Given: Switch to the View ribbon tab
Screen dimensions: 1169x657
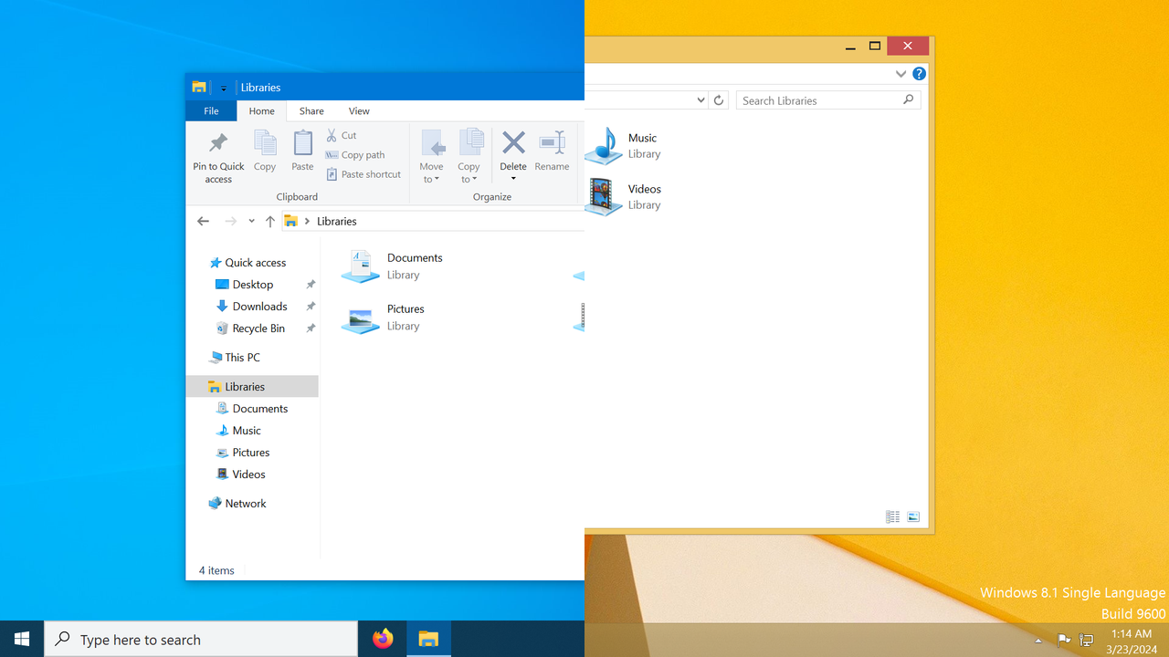Looking at the screenshot, I should click(x=359, y=110).
